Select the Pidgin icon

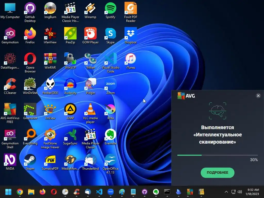click(90, 86)
